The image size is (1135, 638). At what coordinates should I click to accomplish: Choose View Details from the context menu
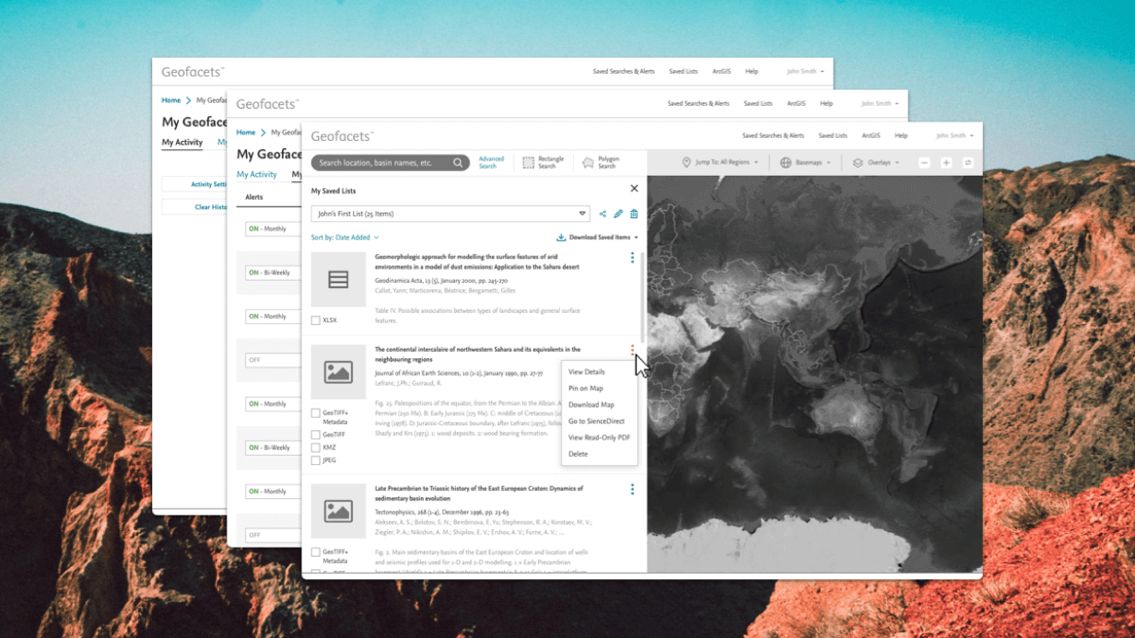(x=587, y=372)
